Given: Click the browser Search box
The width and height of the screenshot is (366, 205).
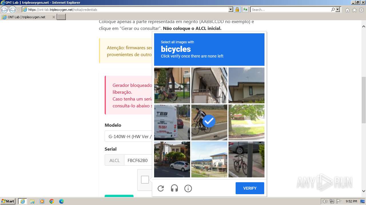Looking at the screenshot, I should click(291, 9).
